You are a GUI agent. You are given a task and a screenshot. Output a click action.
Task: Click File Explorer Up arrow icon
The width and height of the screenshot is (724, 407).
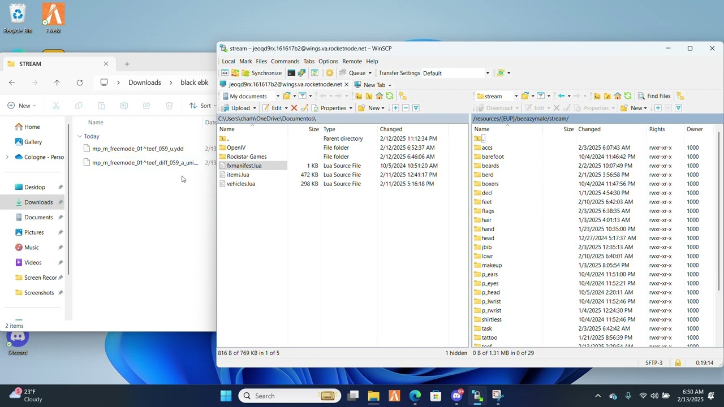(x=57, y=83)
